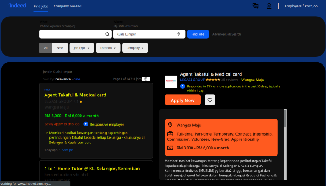Select the New jobs filter toggle
This screenshot has height=186, width=326.
(x=60, y=48)
